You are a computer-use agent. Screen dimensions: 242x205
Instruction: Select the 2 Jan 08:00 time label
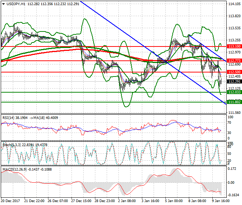click(x=127, y=201)
